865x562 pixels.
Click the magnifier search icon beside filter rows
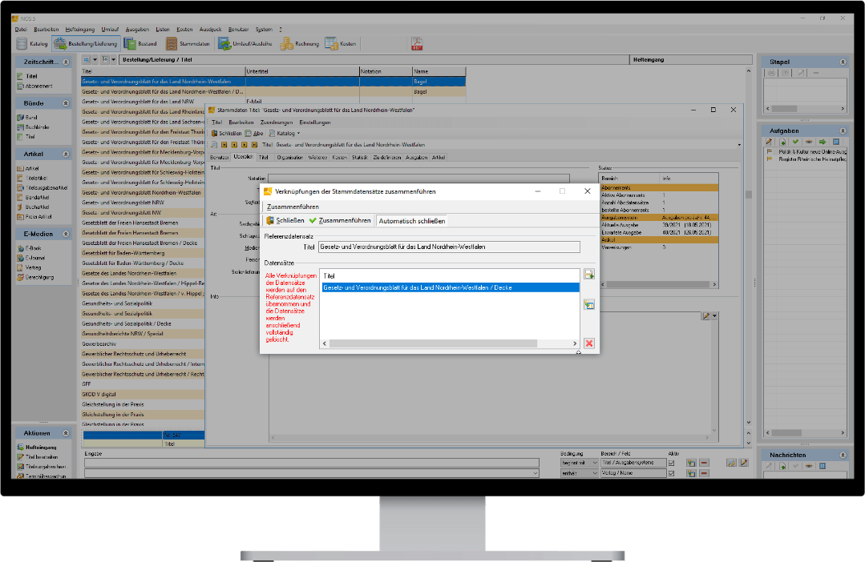[x=731, y=463]
